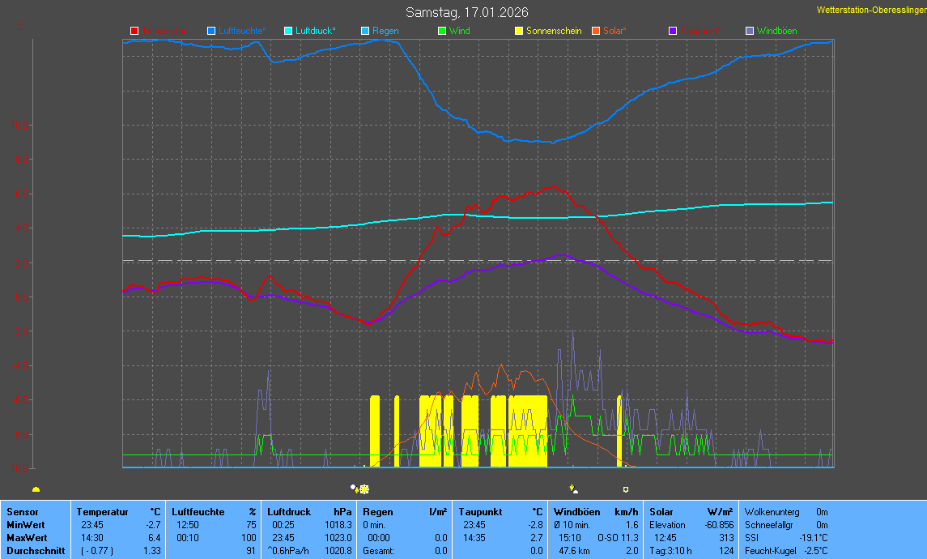Click the Wetterstation-Oberesslingen link

coord(871,10)
